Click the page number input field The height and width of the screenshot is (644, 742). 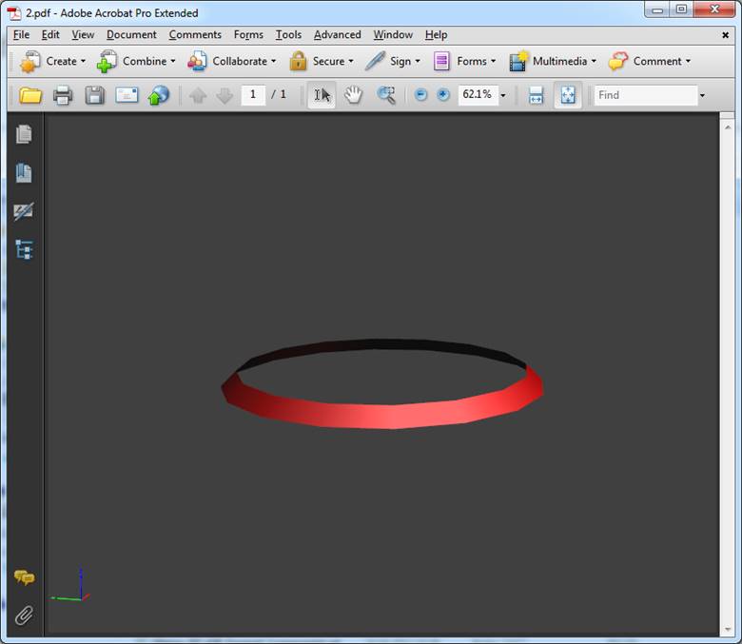(253, 95)
